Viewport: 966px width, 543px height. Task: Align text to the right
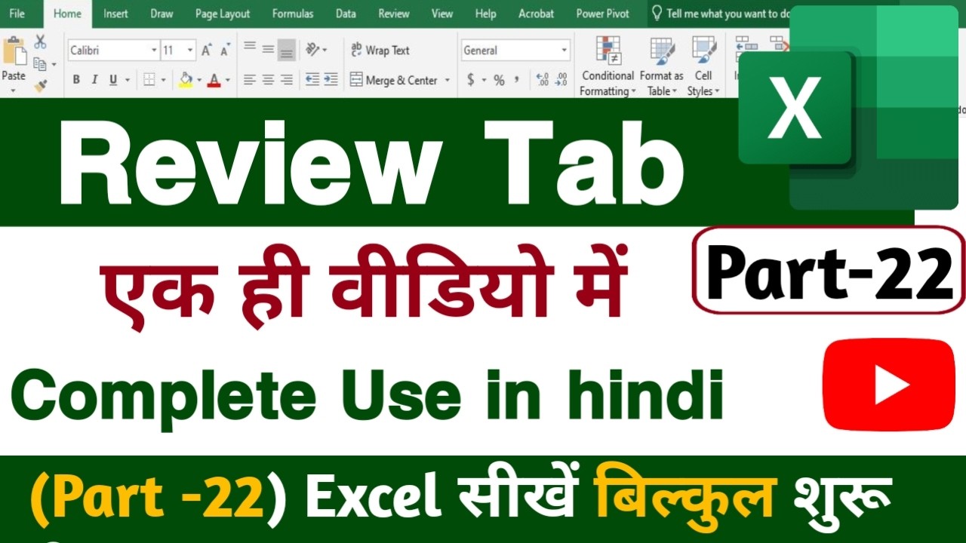point(286,79)
